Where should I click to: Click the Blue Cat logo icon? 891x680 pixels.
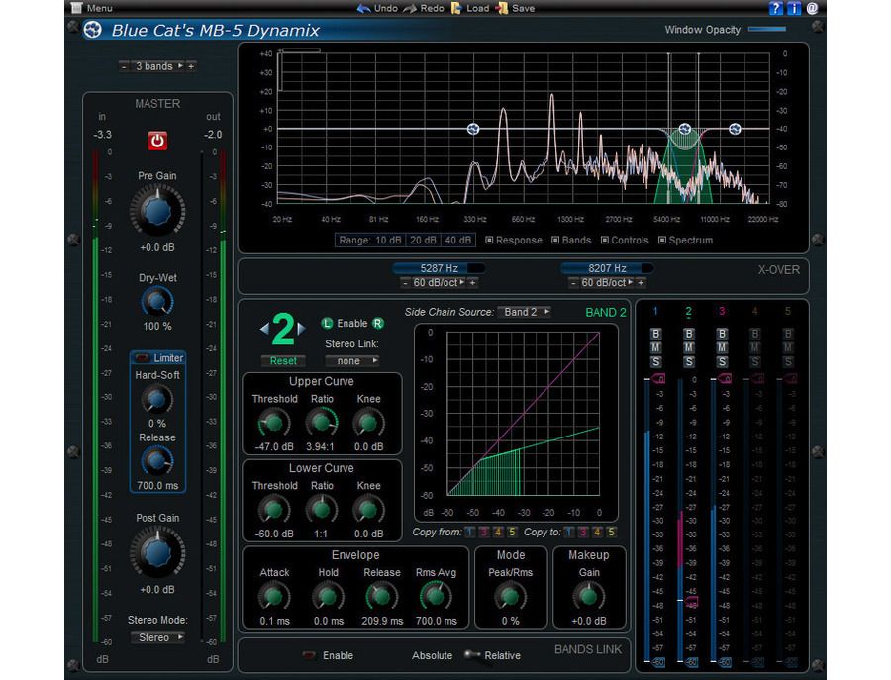(92, 30)
